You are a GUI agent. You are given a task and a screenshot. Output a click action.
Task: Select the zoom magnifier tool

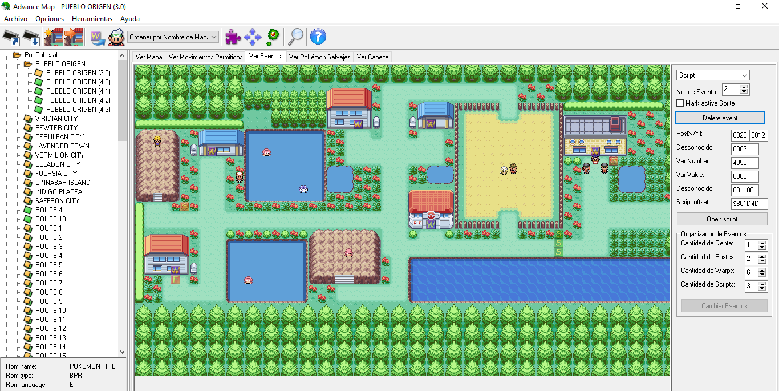(295, 37)
